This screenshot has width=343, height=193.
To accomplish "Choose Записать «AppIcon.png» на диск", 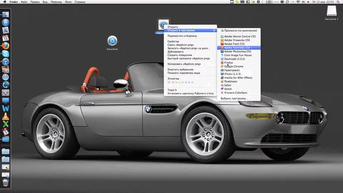I will tap(190, 48).
